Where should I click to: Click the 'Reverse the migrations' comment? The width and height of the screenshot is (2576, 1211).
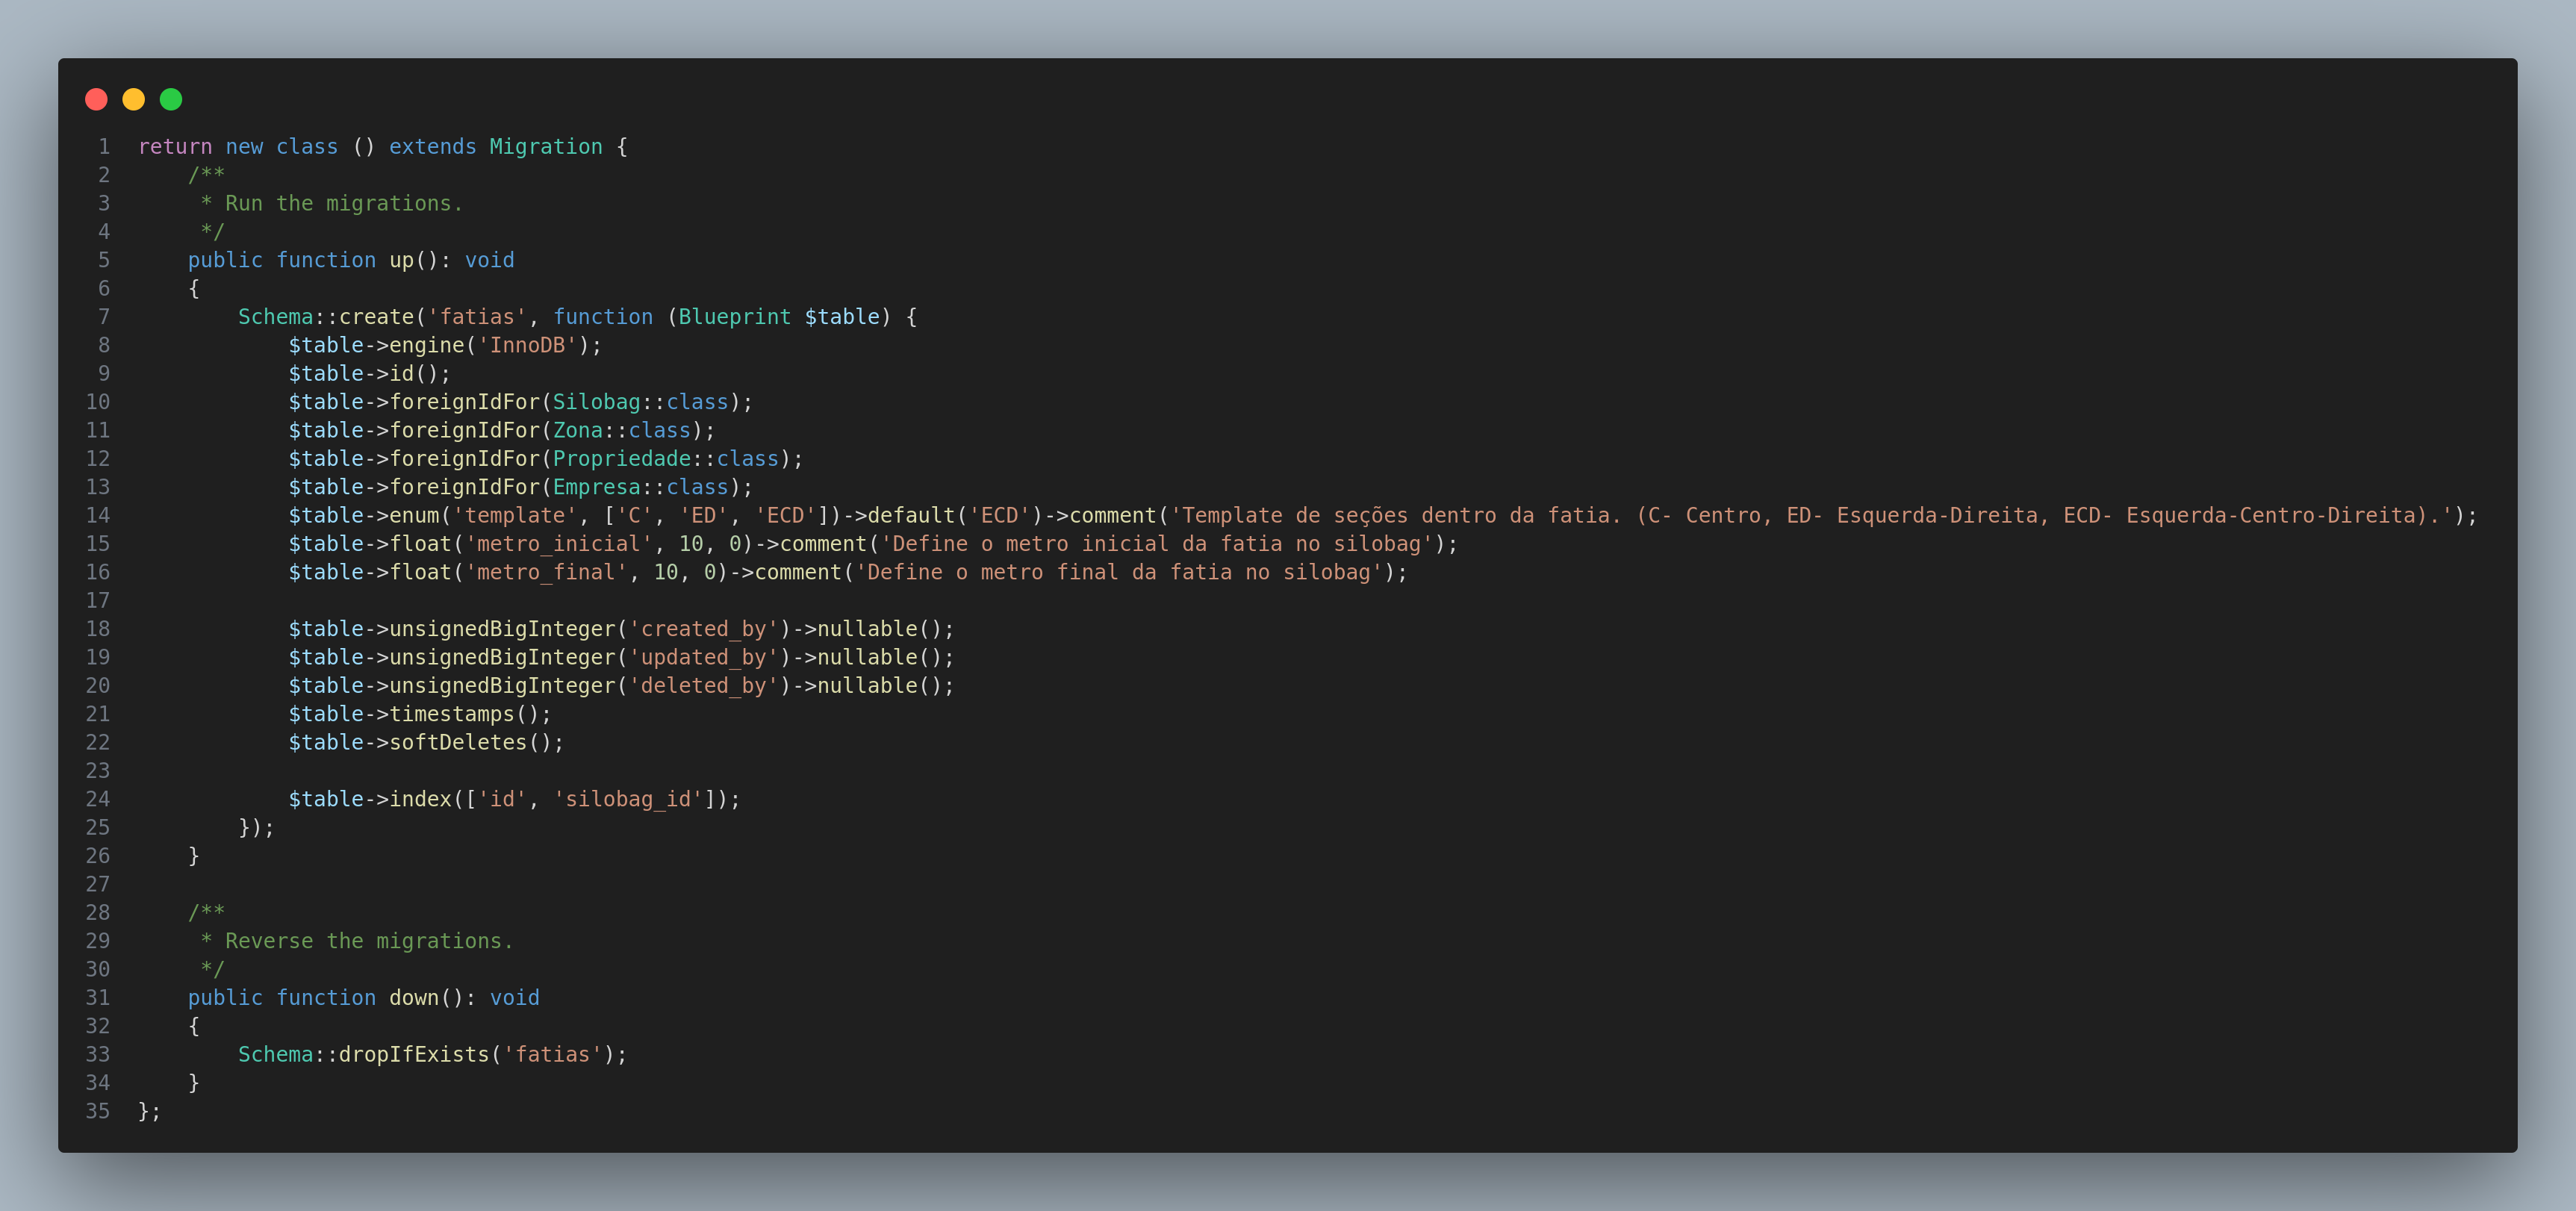tap(368, 942)
